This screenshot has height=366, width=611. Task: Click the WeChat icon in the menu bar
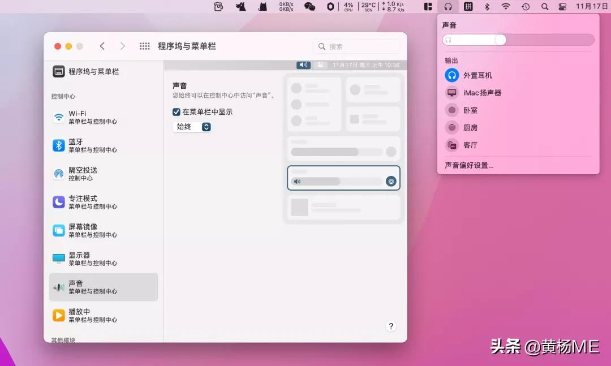310,7
